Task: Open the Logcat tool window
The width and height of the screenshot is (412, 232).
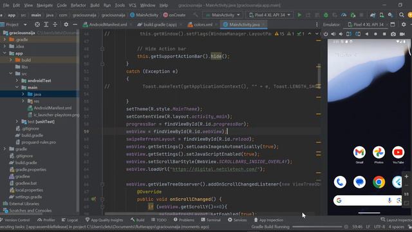Action: point(70,220)
